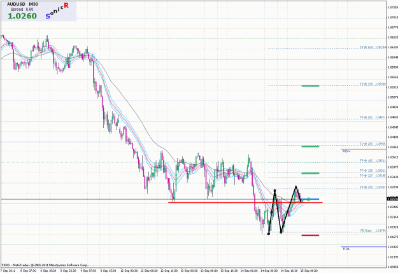The height and width of the screenshot is (273, 398).
Task: Click the SonicR logo text
Action: tap(57, 11)
